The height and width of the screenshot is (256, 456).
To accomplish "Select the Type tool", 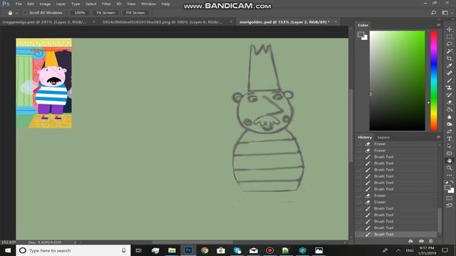I will (x=450, y=139).
